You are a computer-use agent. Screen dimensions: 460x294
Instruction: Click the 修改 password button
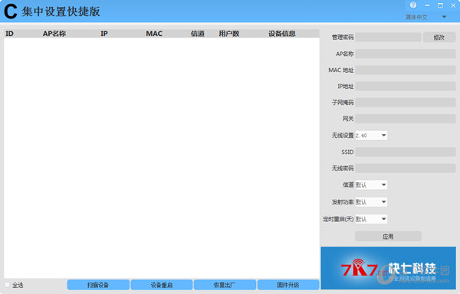point(439,38)
